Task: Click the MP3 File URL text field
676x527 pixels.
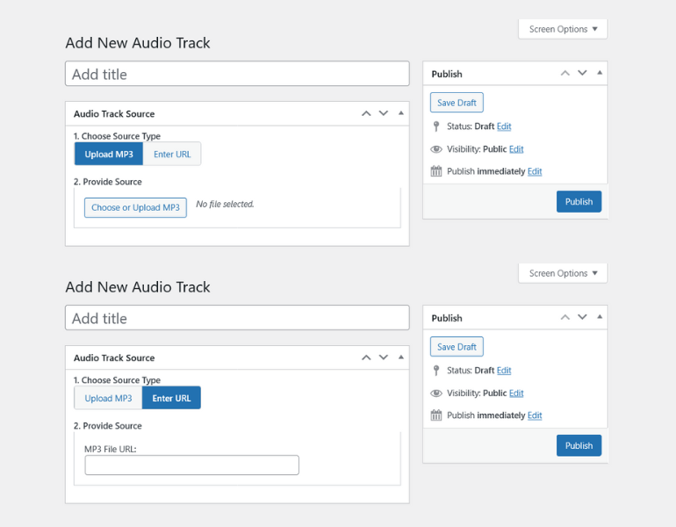Action: 191,466
